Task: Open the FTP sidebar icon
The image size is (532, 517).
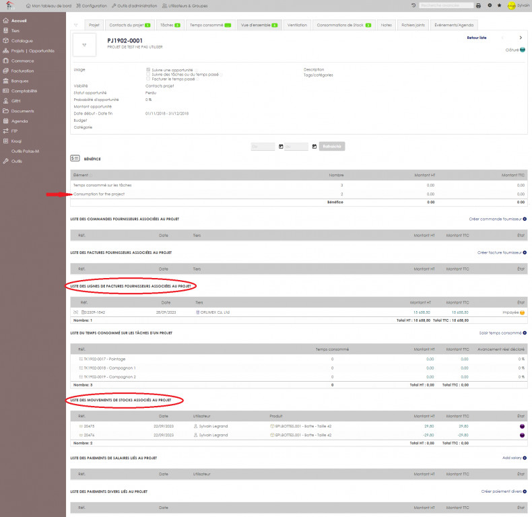Action: [5, 131]
